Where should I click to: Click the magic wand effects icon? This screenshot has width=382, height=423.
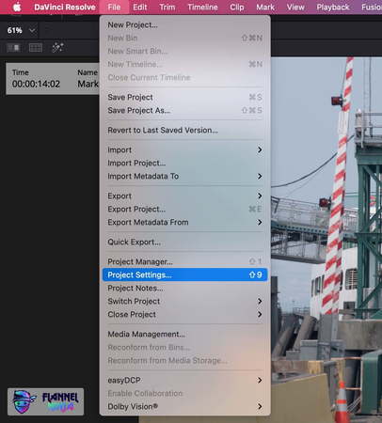[x=57, y=48]
